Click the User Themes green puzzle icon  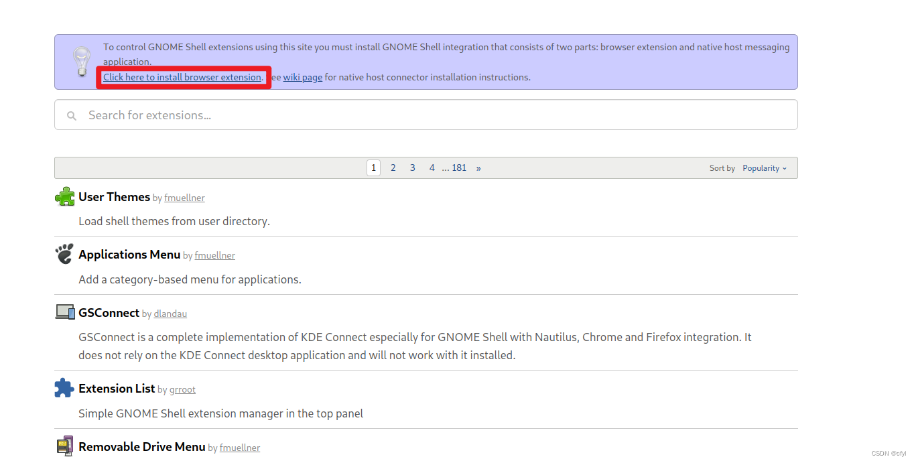(x=64, y=196)
